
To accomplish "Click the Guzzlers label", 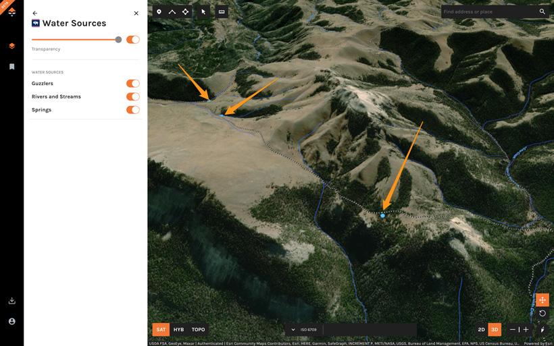I will pos(43,83).
